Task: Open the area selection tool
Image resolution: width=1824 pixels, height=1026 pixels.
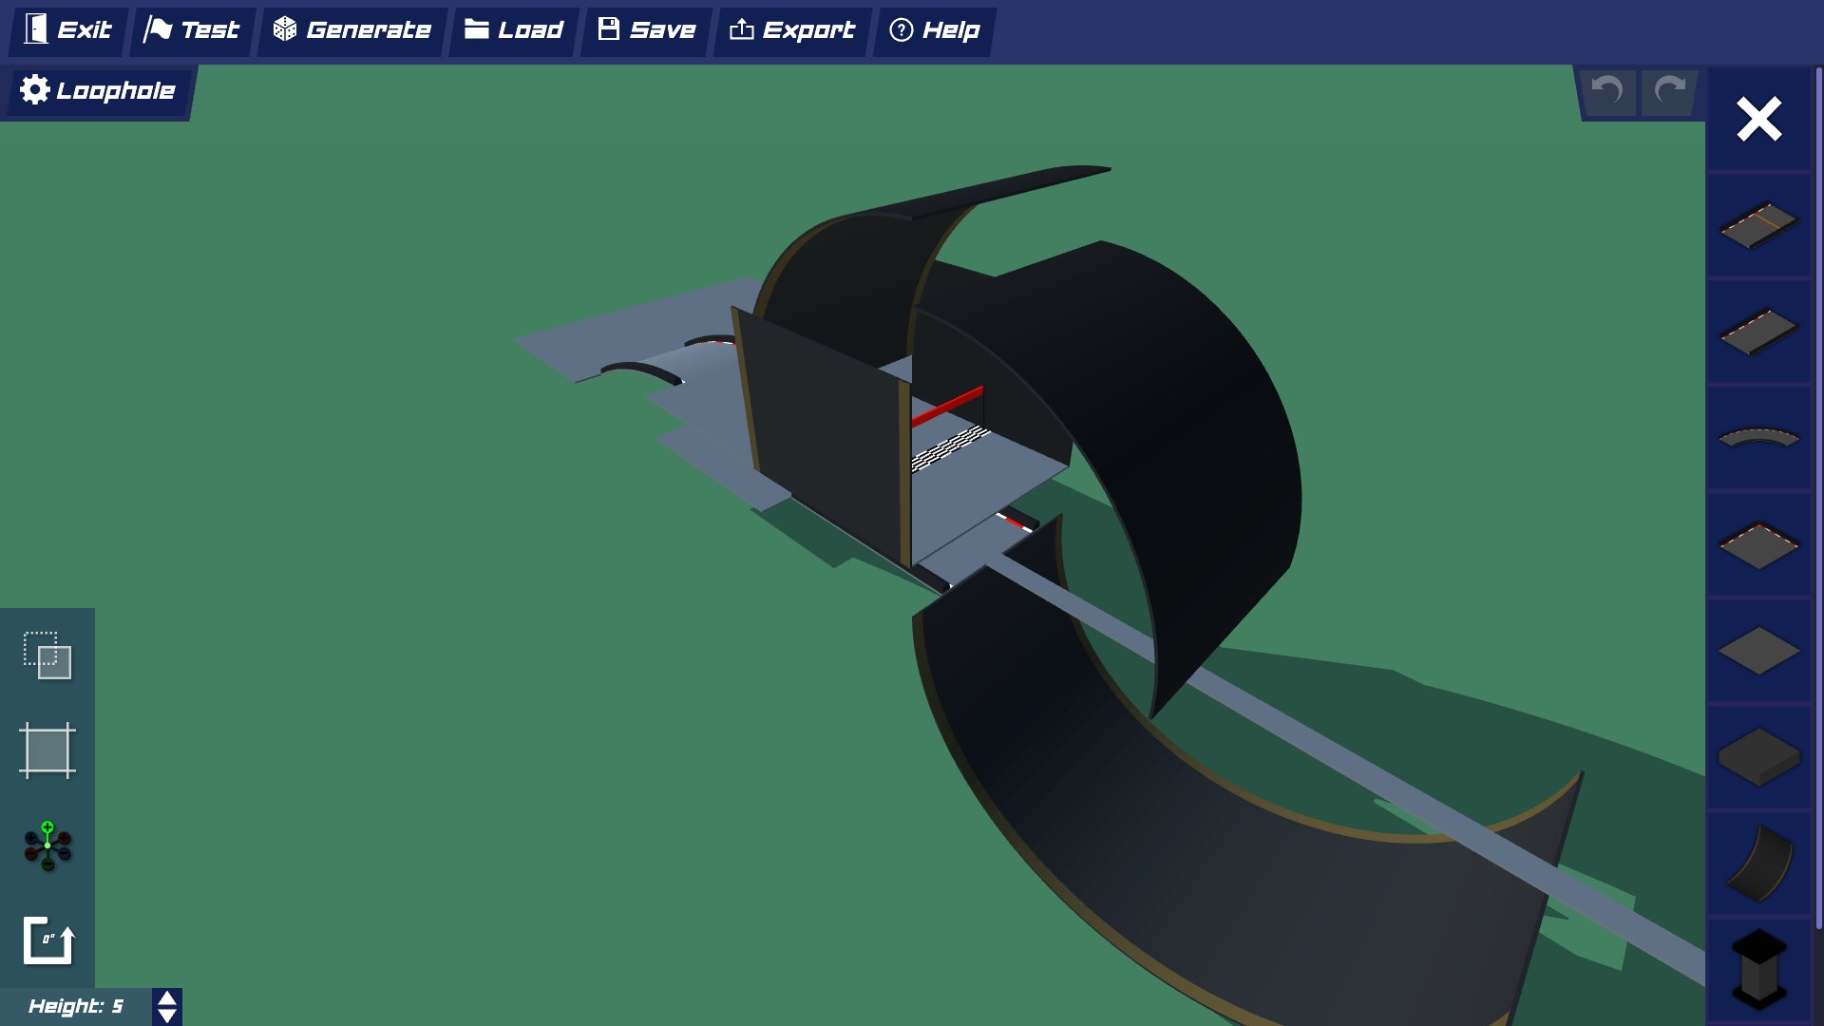Action: [x=47, y=750]
